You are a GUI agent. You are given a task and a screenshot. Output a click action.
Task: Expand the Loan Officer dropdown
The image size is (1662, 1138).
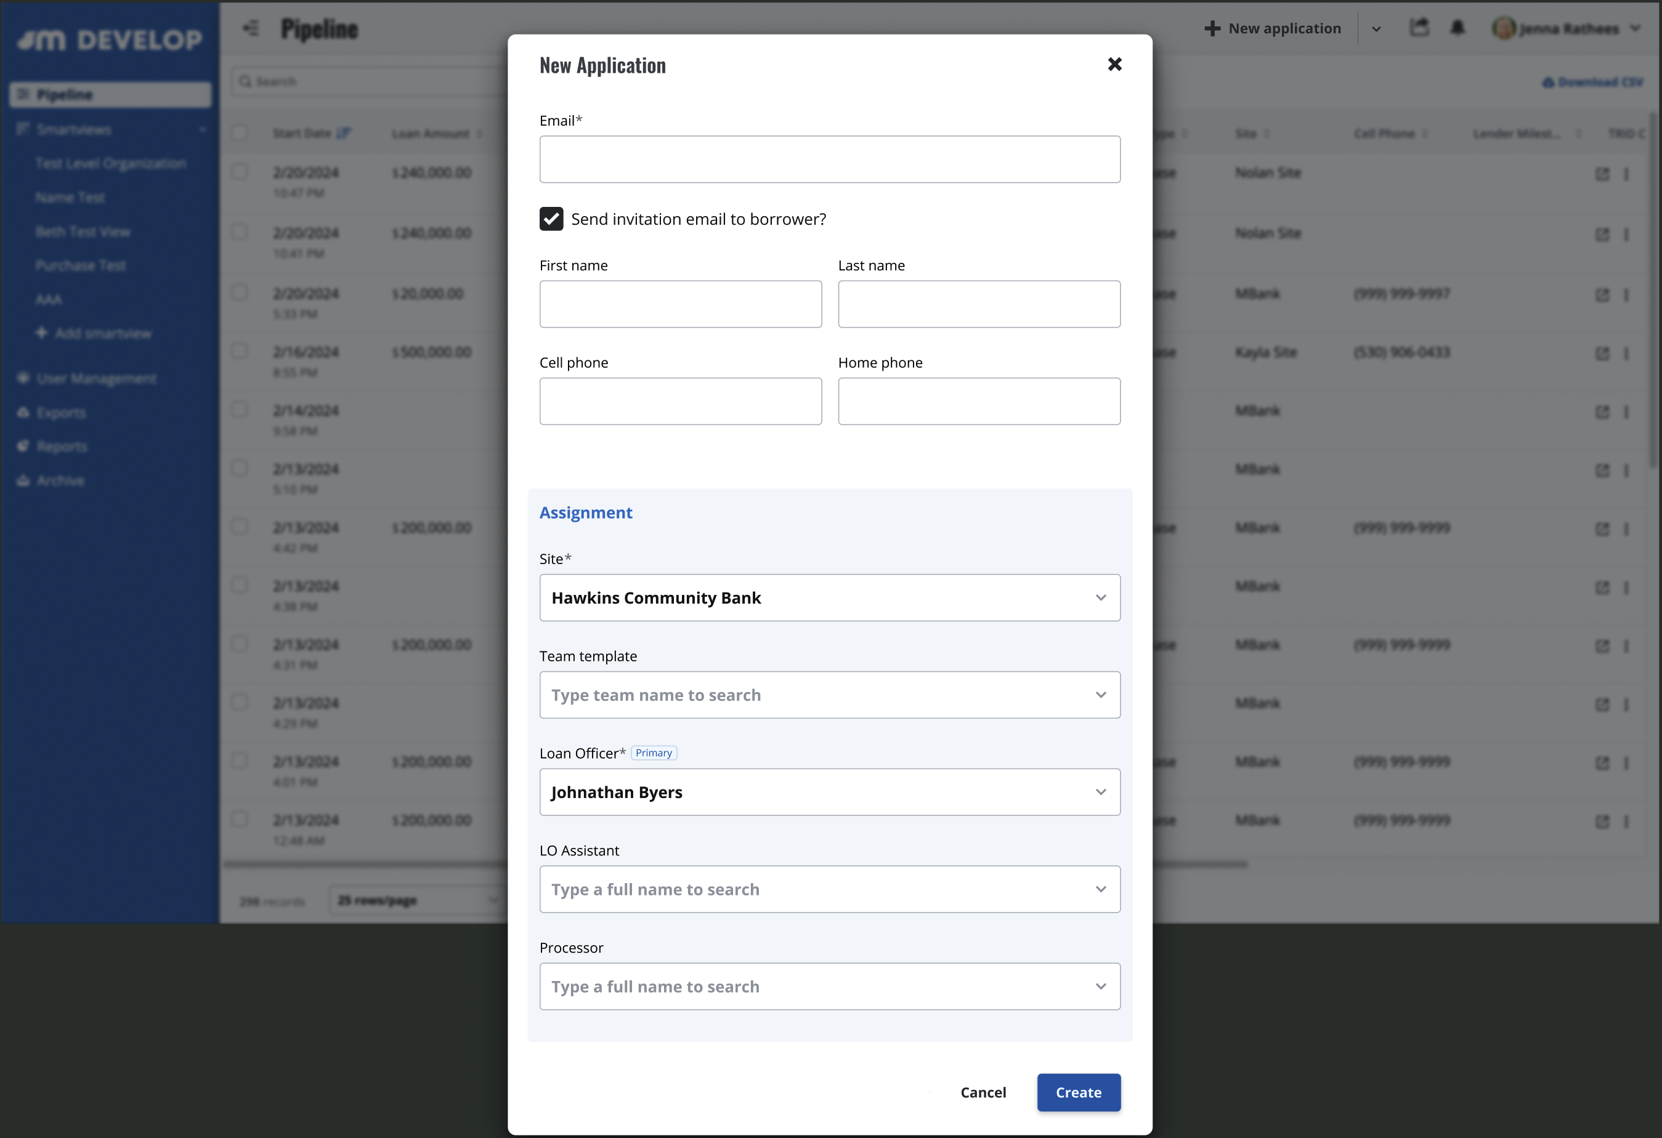coord(830,792)
